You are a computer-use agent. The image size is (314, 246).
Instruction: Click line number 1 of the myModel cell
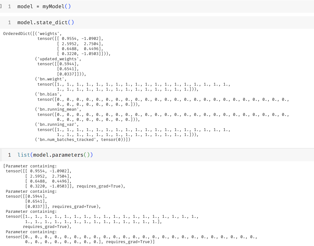click(10, 6)
